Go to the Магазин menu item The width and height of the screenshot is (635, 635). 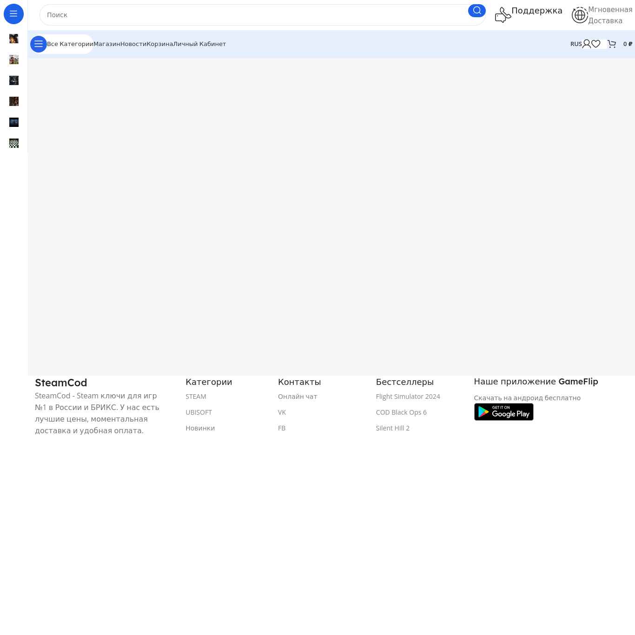[x=107, y=44]
